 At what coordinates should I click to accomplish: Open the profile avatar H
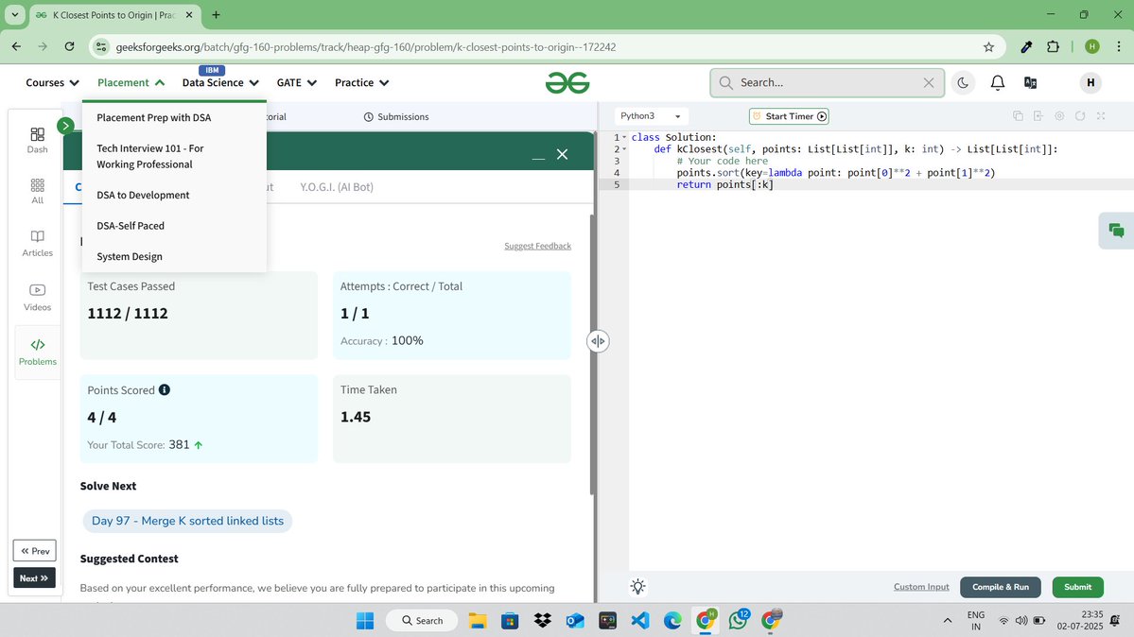click(x=1090, y=82)
